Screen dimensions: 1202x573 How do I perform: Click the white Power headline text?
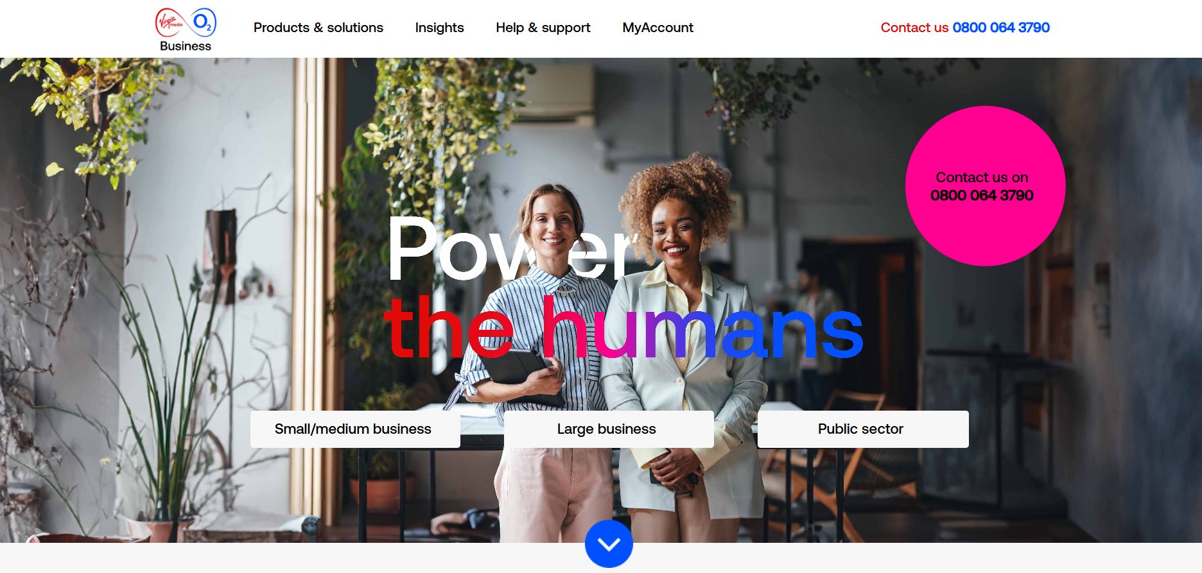pos(510,250)
